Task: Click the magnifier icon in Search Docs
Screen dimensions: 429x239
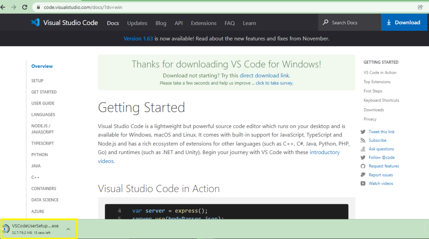Action: tap(325, 23)
